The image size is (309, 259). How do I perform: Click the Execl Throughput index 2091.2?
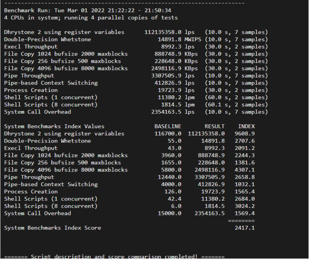pyautogui.click(x=245, y=148)
